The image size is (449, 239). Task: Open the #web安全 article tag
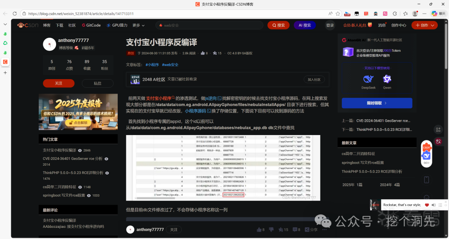(170, 65)
